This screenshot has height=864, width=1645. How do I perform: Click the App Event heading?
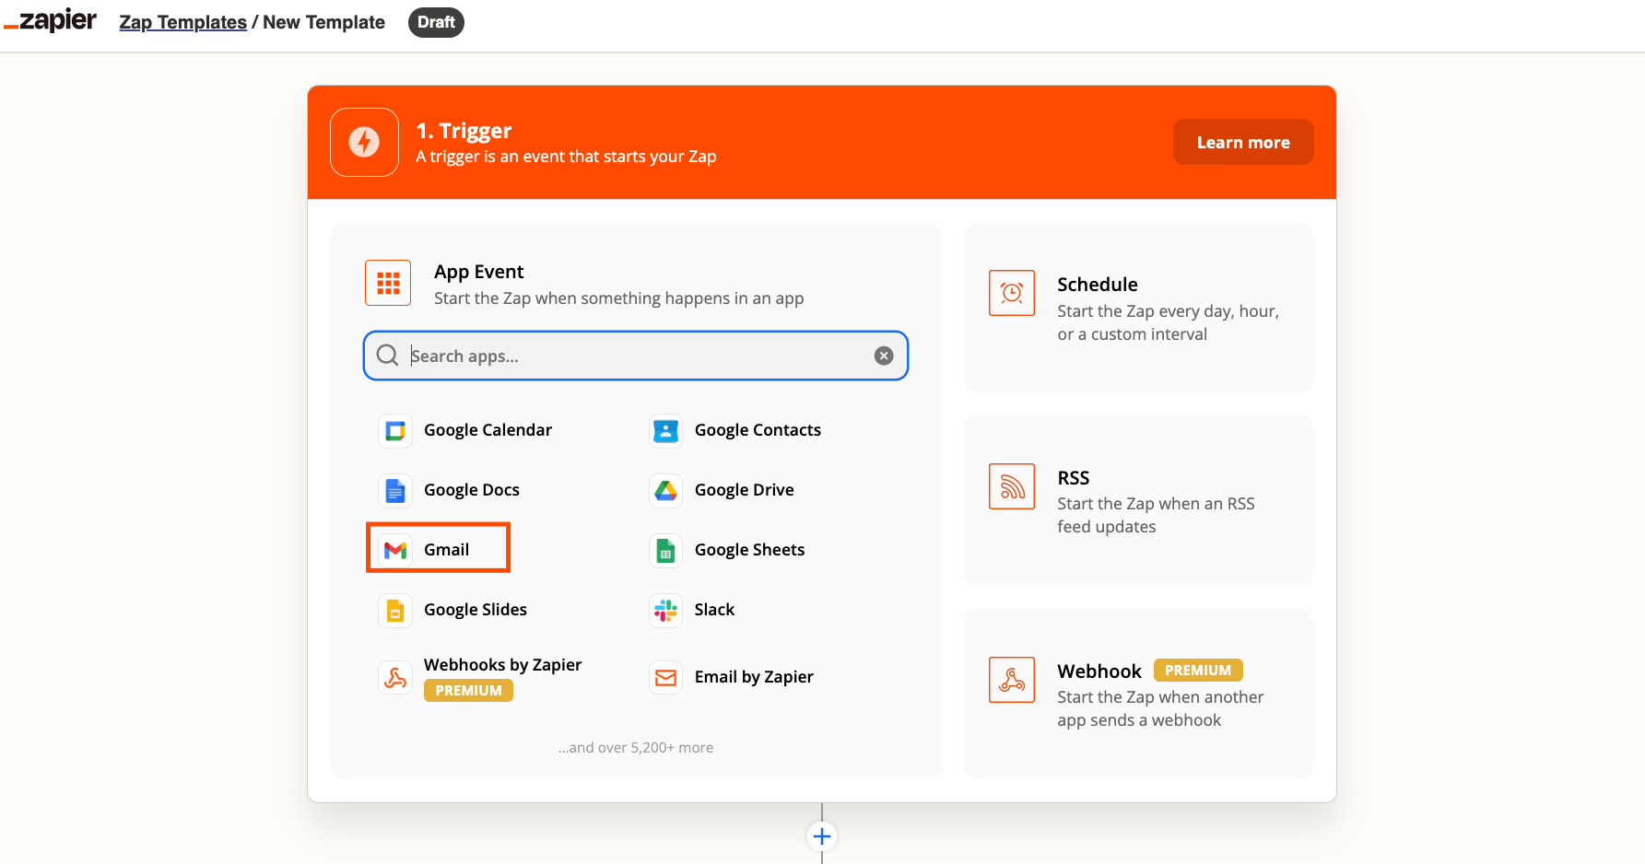coord(478,272)
